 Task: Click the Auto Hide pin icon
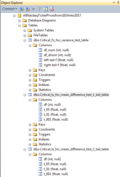coord(118,2)
